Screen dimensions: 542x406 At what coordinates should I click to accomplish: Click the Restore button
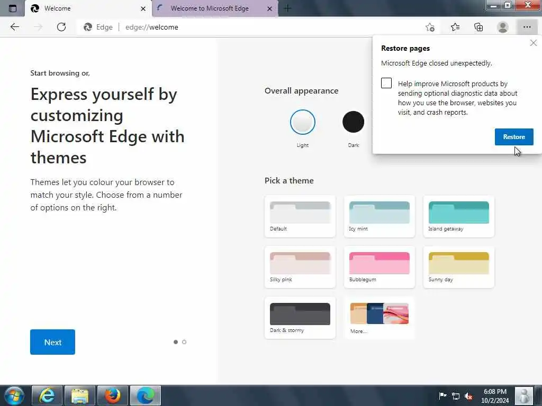(514, 137)
